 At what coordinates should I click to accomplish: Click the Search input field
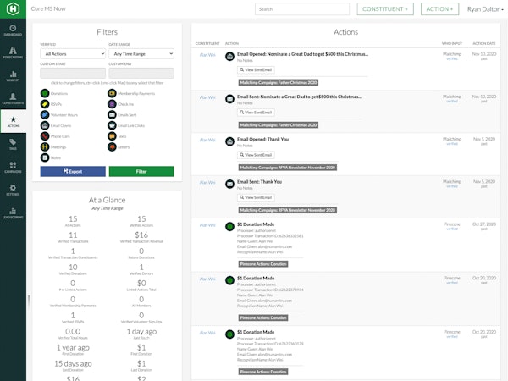click(302, 9)
